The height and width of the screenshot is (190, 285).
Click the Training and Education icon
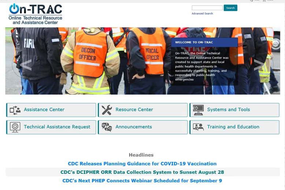coord(198,127)
